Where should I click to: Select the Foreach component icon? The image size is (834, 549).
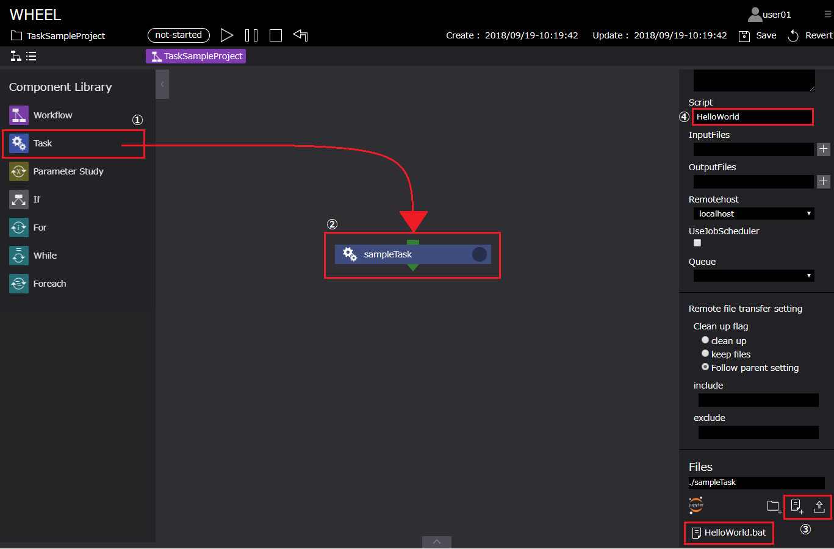click(19, 284)
